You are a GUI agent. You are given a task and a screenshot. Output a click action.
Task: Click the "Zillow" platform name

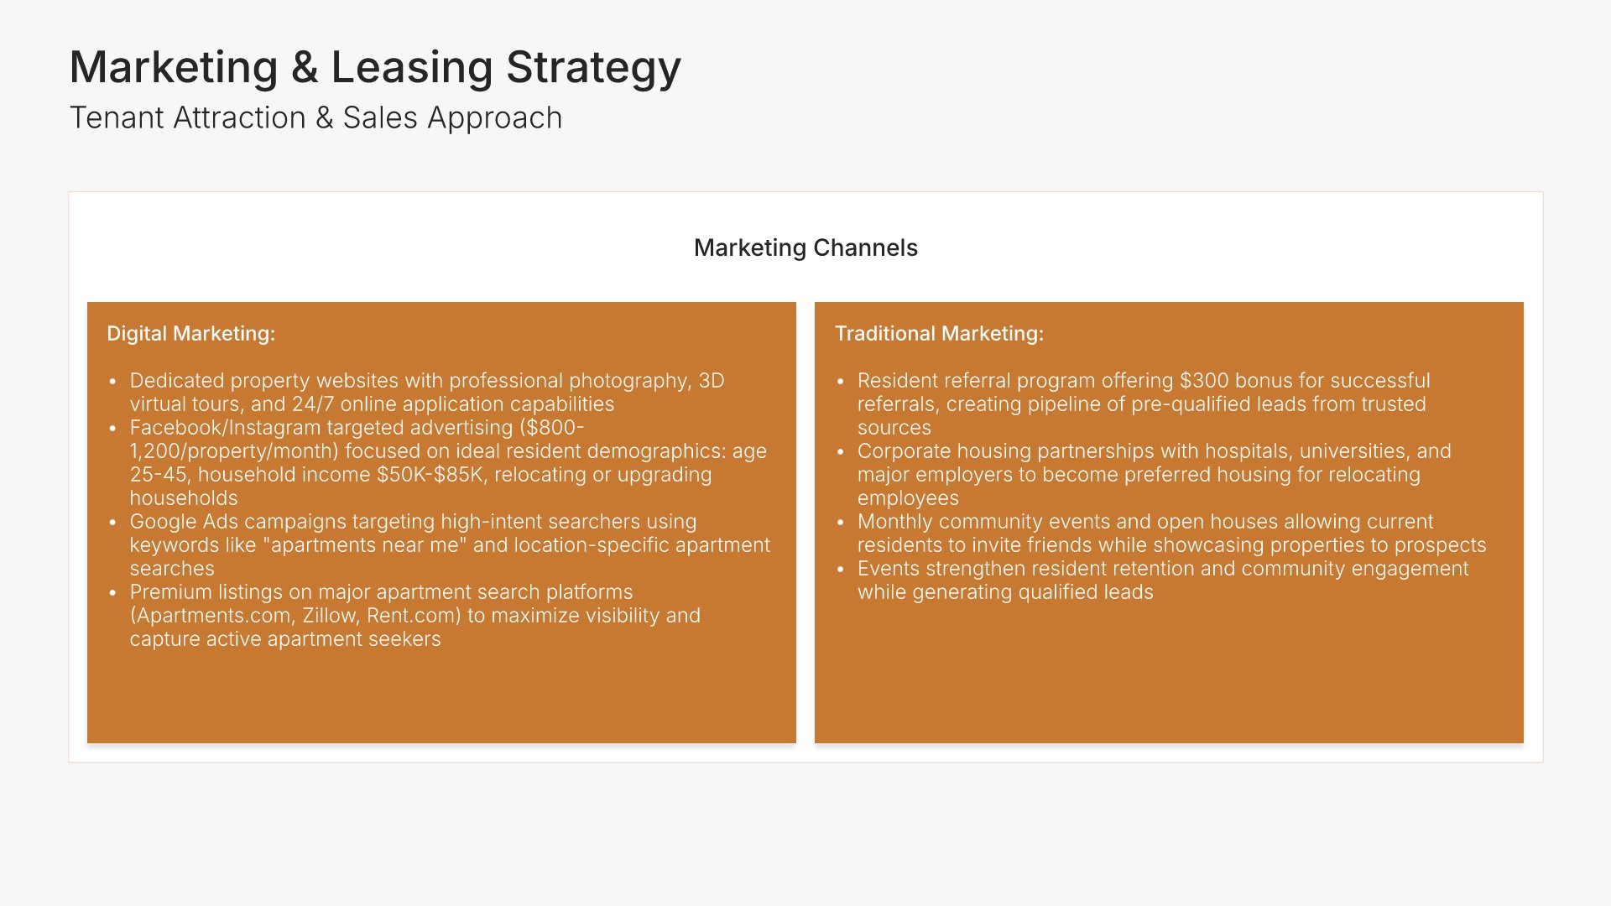[329, 616]
